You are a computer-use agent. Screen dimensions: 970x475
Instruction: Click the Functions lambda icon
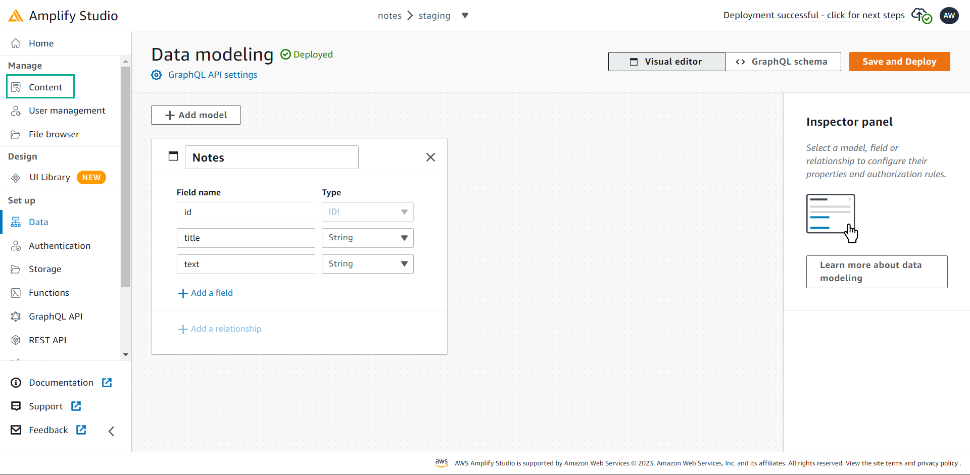[16, 293]
